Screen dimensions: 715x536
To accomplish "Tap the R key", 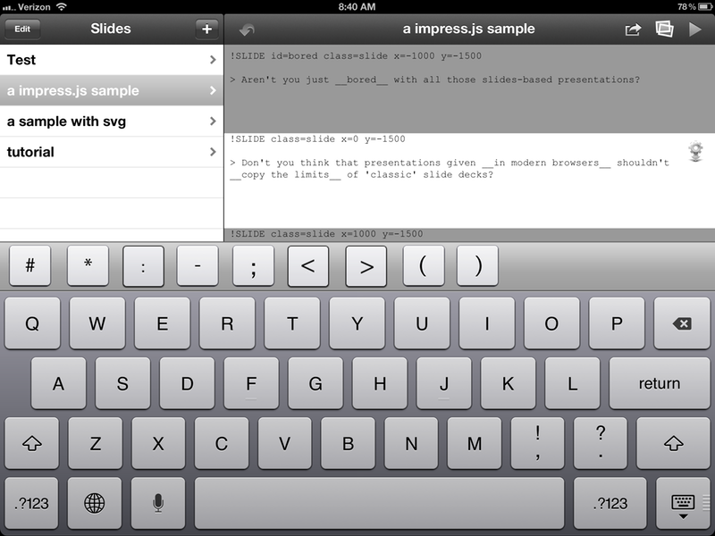I will click(x=227, y=323).
